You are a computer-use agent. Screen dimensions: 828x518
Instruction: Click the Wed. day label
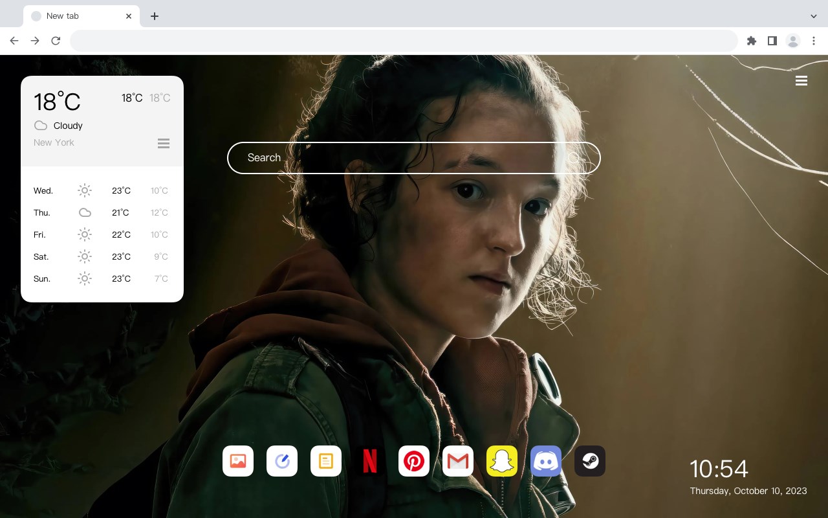pos(43,190)
